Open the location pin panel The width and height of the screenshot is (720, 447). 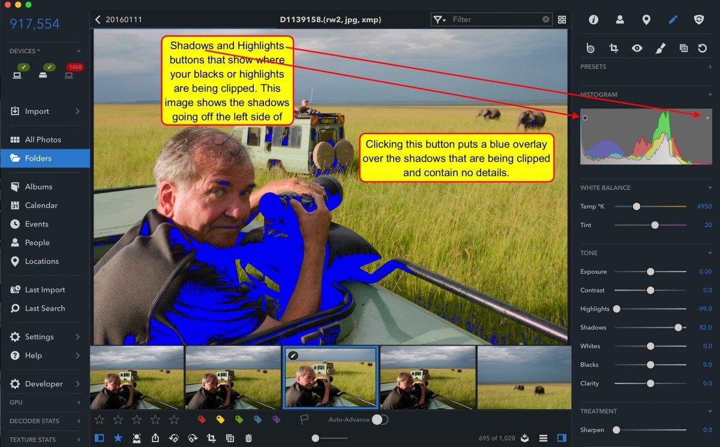point(646,20)
